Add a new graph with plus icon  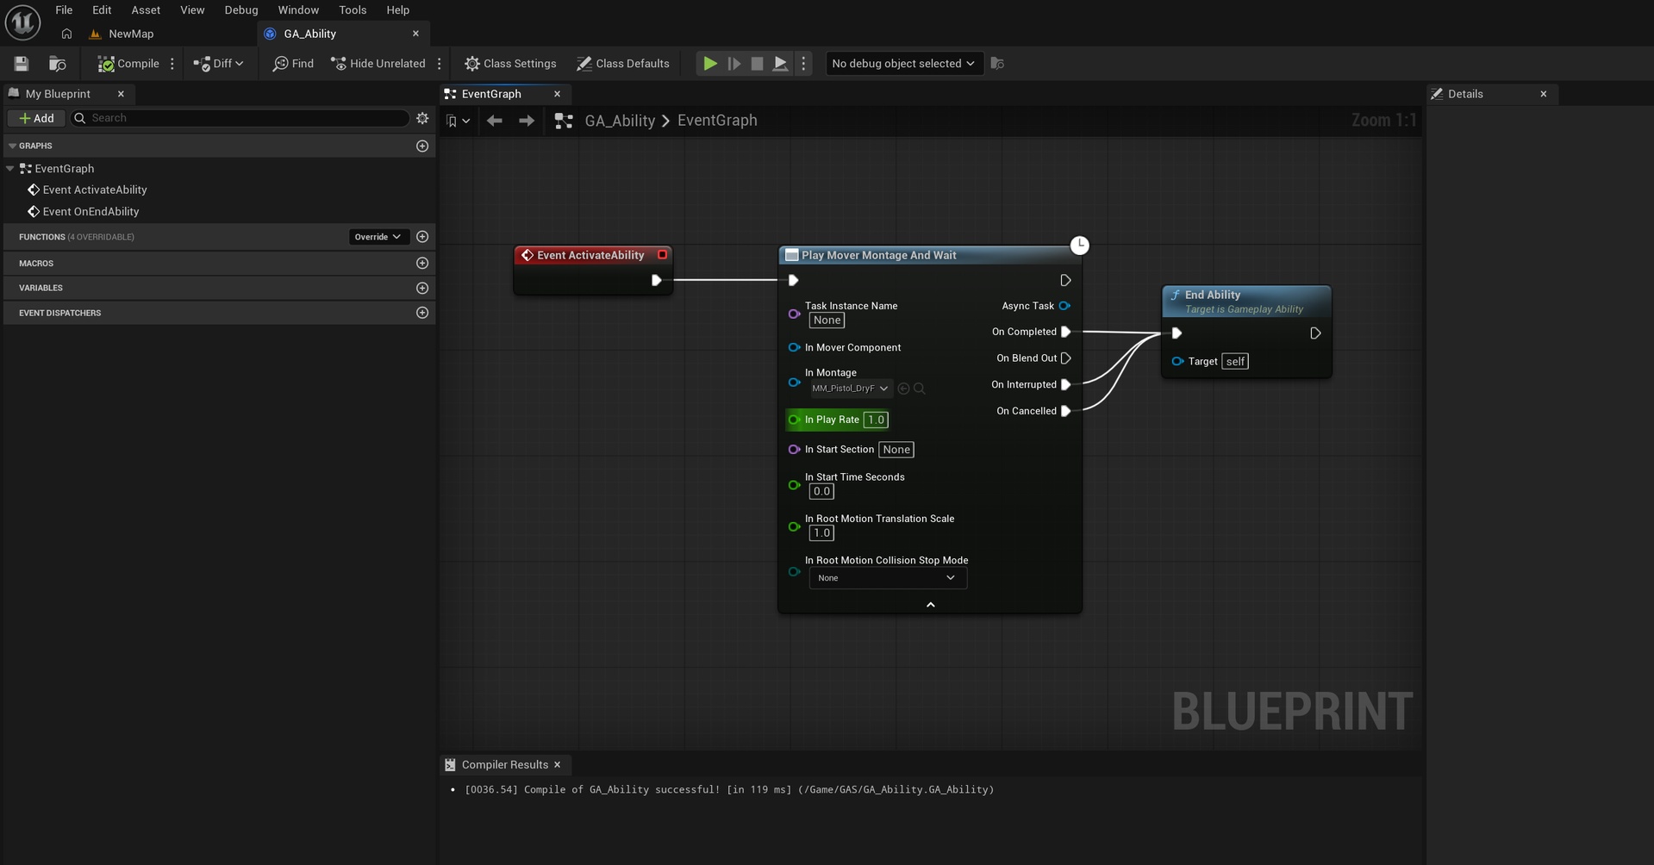[x=422, y=146]
